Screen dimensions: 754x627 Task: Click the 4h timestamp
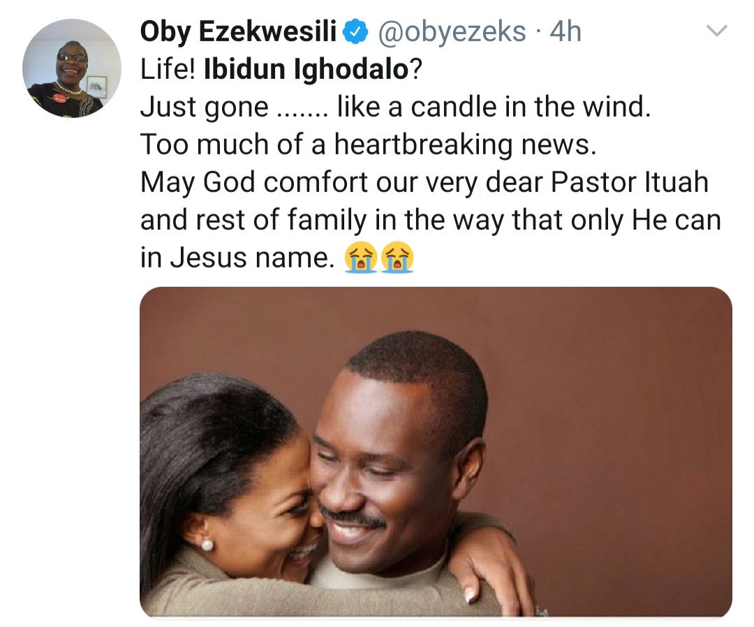pyautogui.click(x=565, y=31)
